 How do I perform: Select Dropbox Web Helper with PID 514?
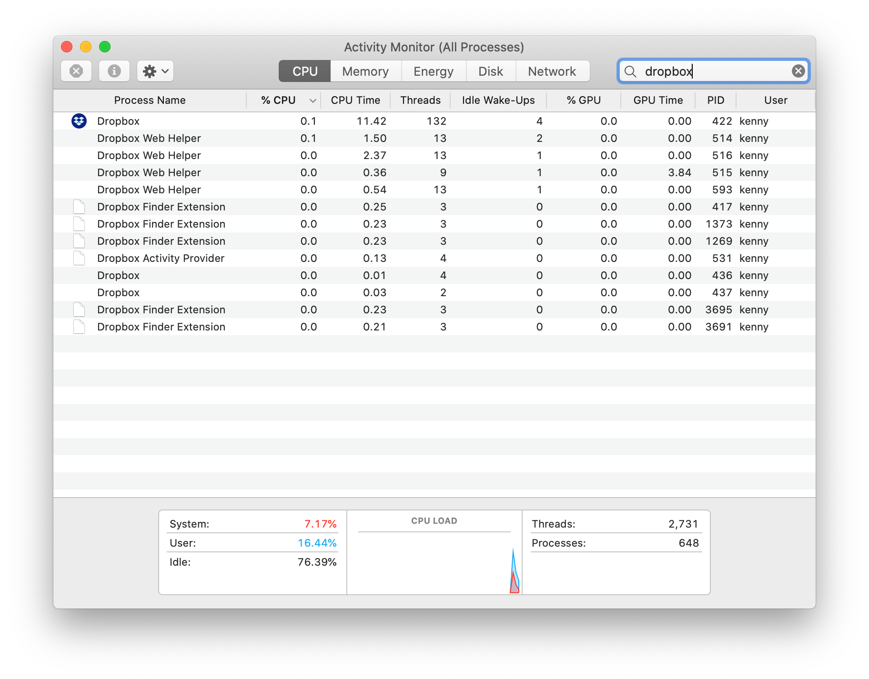pyautogui.click(x=434, y=138)
